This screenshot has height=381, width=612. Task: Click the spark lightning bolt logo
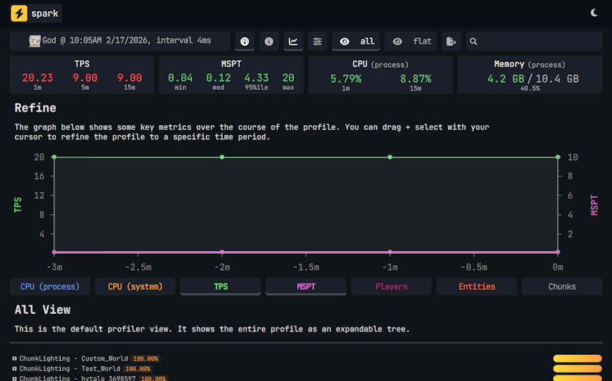(x=18, y=13)
